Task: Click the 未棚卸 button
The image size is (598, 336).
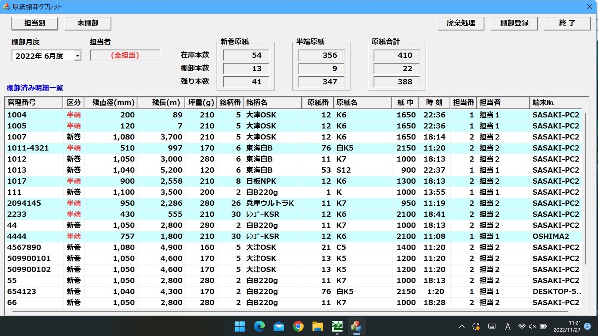Action: [88, 23]
